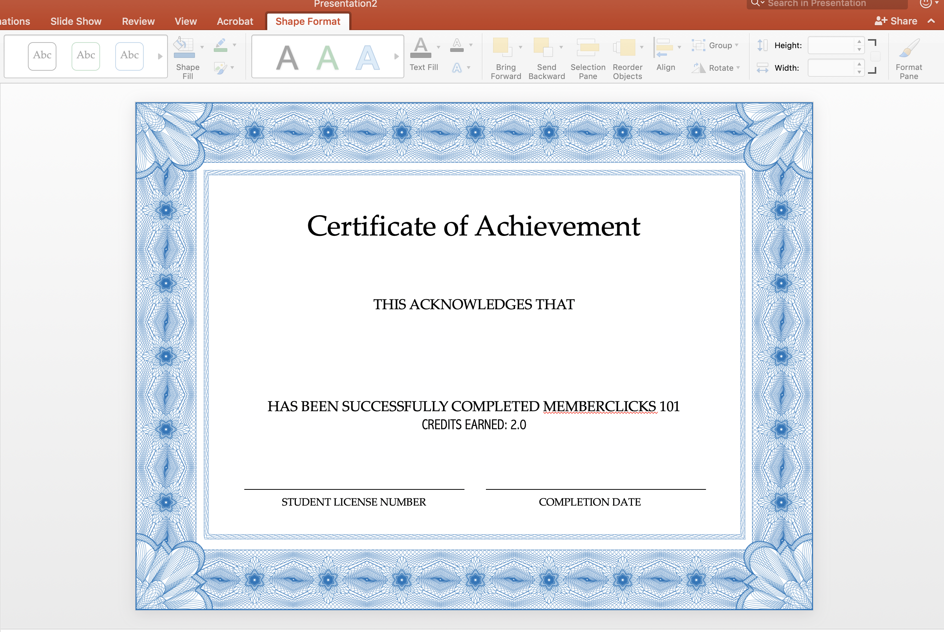This screenshot has width=944, height=632.
Task: Expand the Reorder Objects dropdown arrow
Action: [641, 47]
